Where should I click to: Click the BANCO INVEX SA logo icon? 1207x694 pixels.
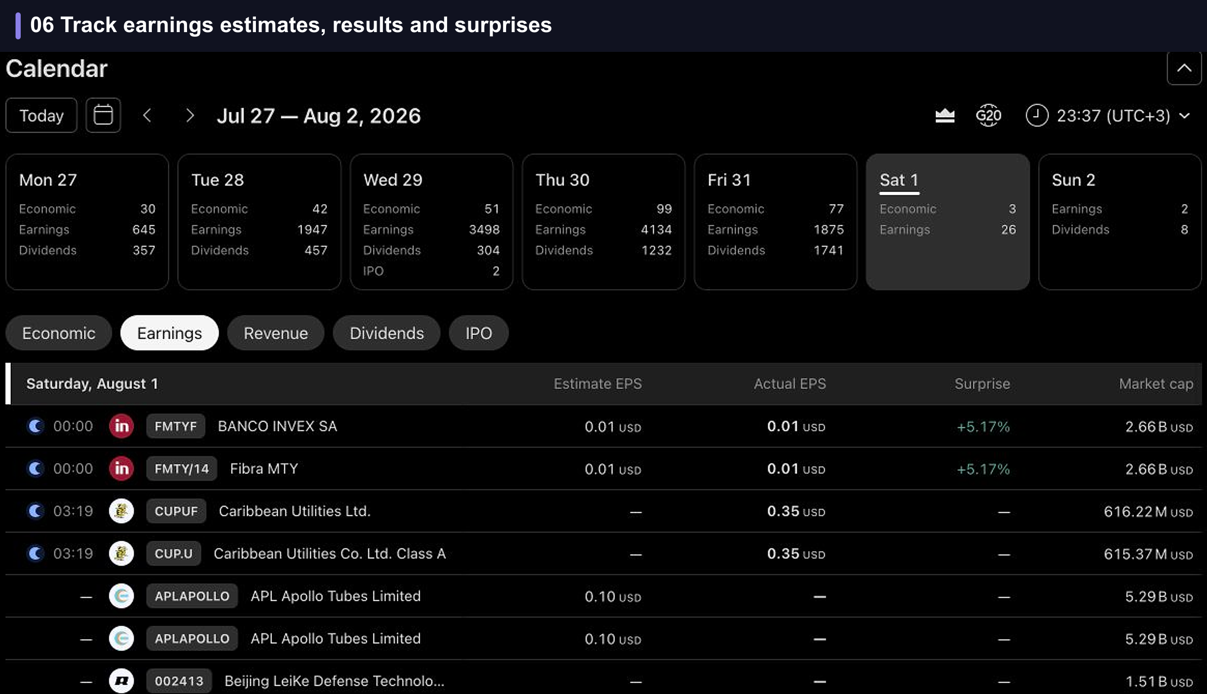pos(121,426)
